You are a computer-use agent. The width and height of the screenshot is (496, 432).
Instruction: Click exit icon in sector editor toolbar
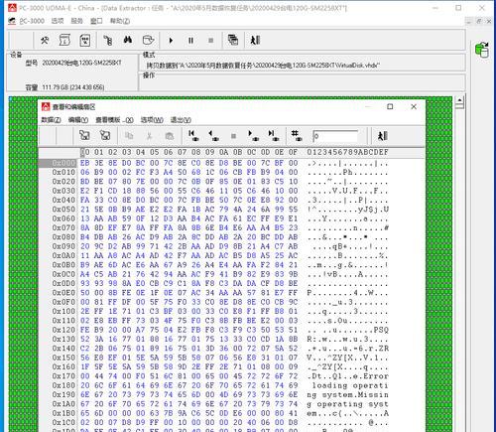[x=383, y=136]
